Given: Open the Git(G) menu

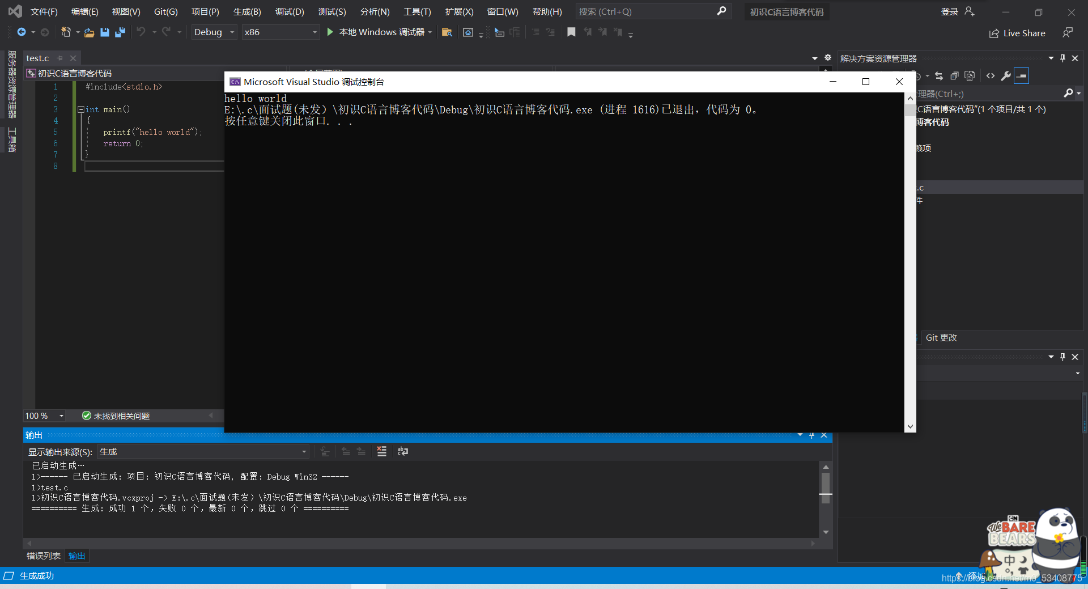Looking at the screenshot, I should pos(165,11).
